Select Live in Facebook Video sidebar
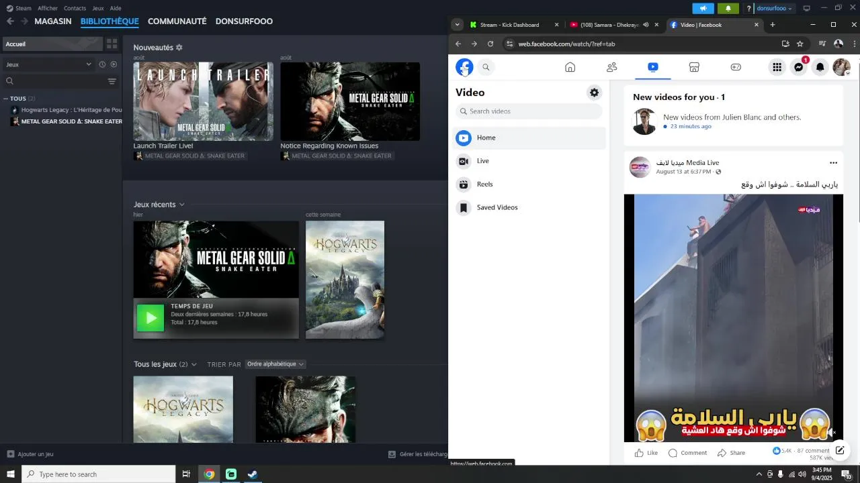Screen dimensions: 860x483 point(529,161)
